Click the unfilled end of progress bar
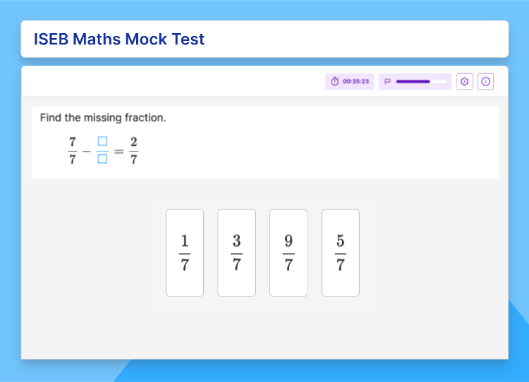This screenshot has height=382, width=529. click(438, 82)
